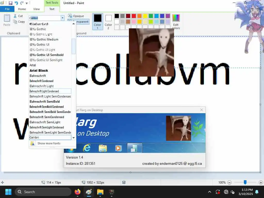Click font list scroll-up arrow
The width and height of the screenshot is (264, 198).
coord(73,24)
